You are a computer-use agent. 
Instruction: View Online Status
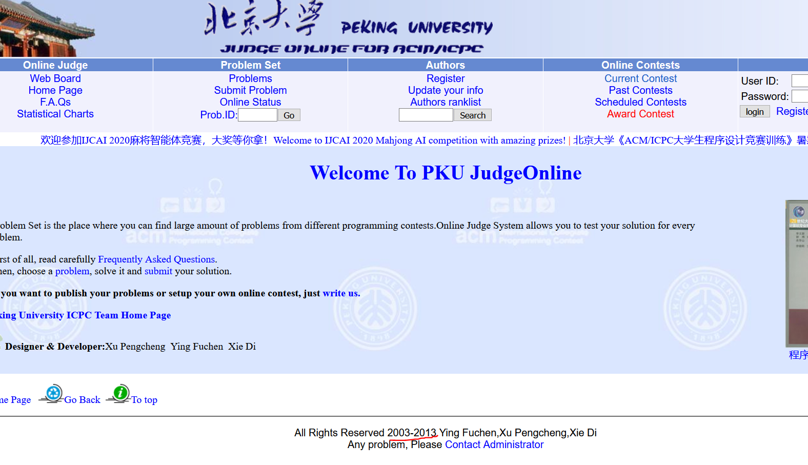click(250, 102)
